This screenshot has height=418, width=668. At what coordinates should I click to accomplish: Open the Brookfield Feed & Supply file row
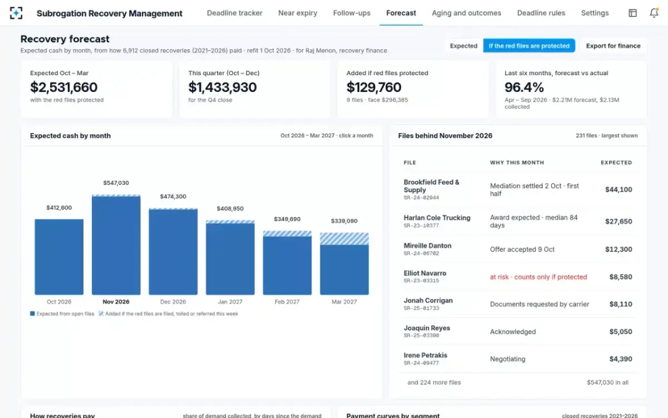click(x=518, y=189)
